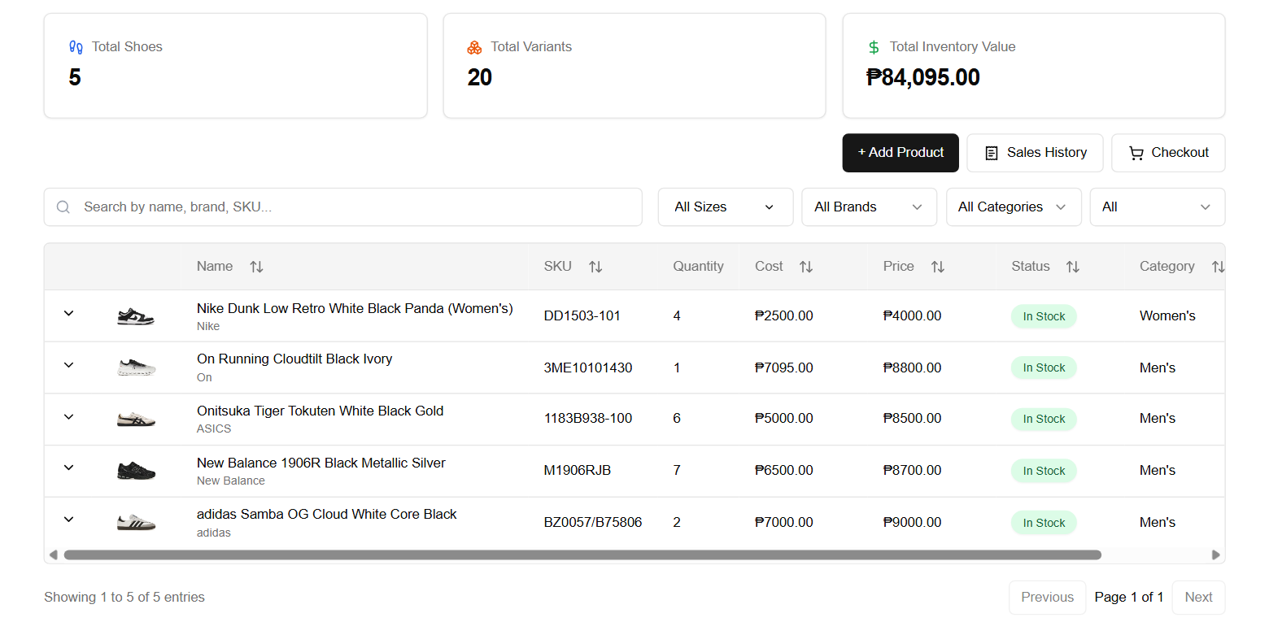Click the Total Inventory Value dollar icon
Screen dimensions: 1269x622
[x=874, y=47]
